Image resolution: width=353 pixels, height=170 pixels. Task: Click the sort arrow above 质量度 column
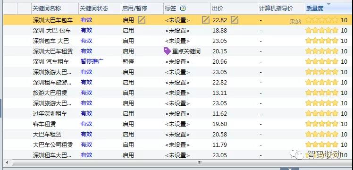click(328, 4)
